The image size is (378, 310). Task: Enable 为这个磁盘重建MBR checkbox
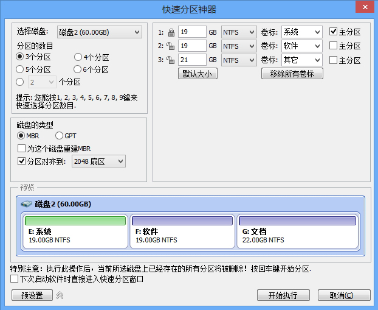[22, 149]
